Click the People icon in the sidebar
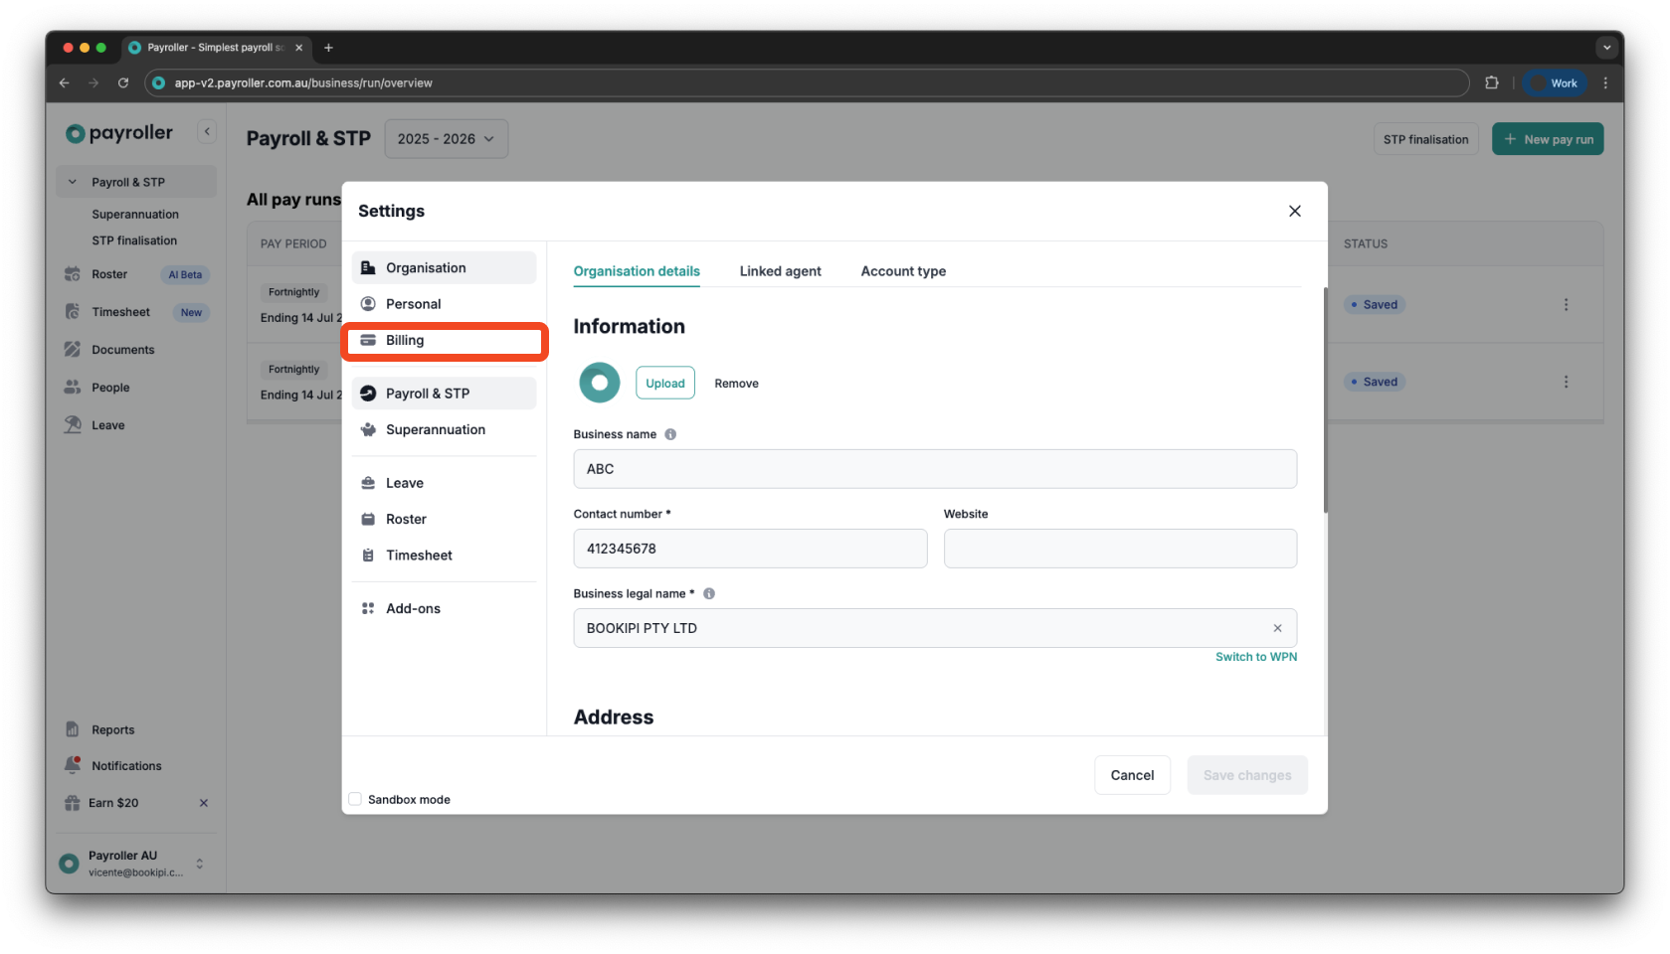1670x954 pixels. coord(73,387)
